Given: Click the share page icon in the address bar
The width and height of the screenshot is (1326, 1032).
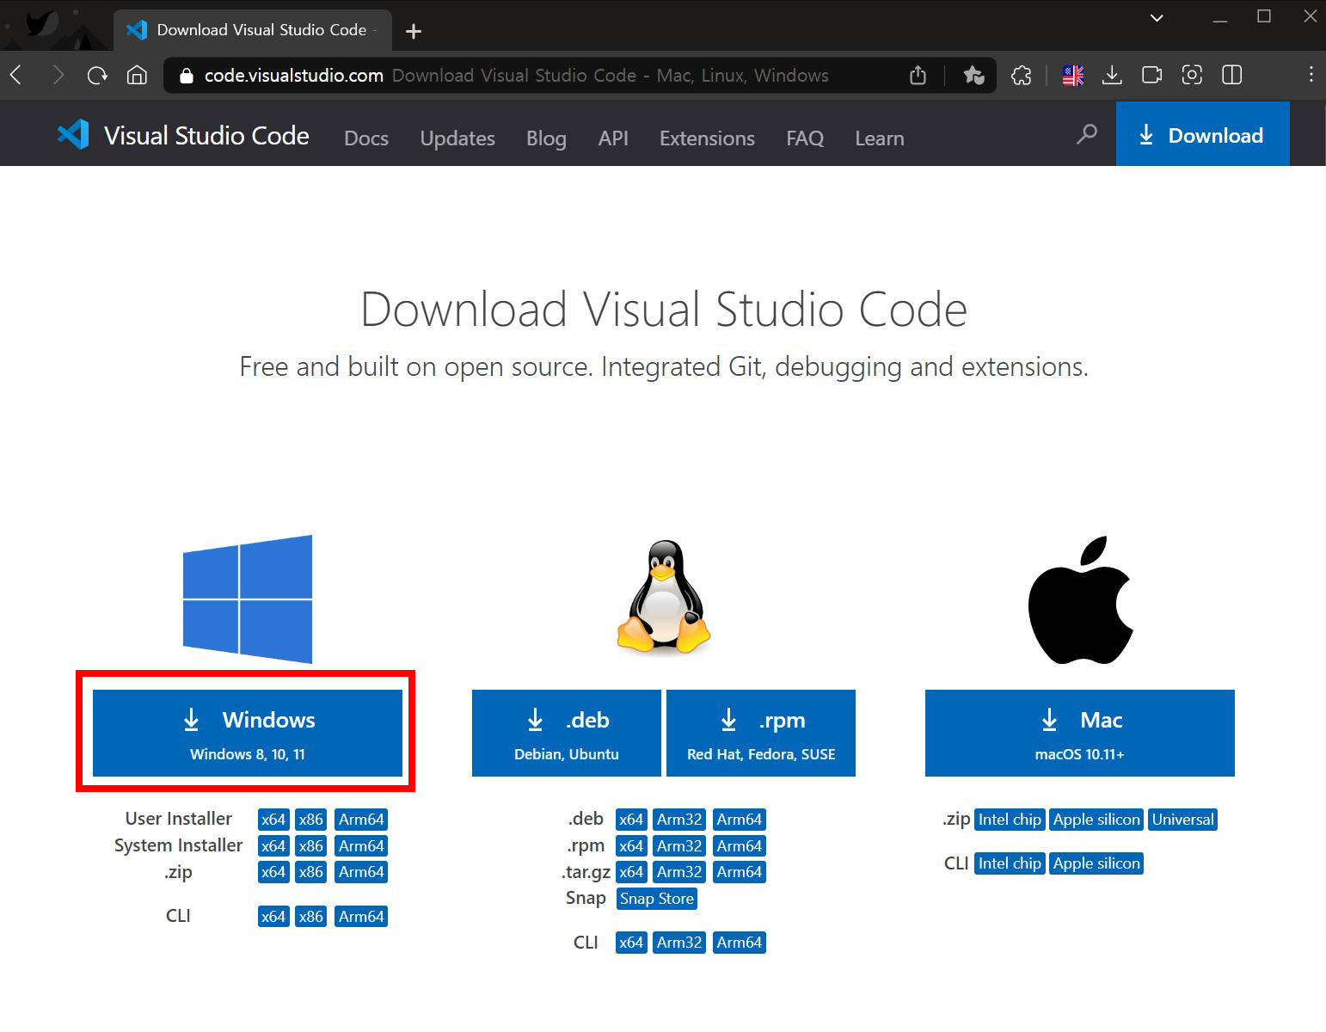Looking at the screenshot, I should [x=918, y=75].
